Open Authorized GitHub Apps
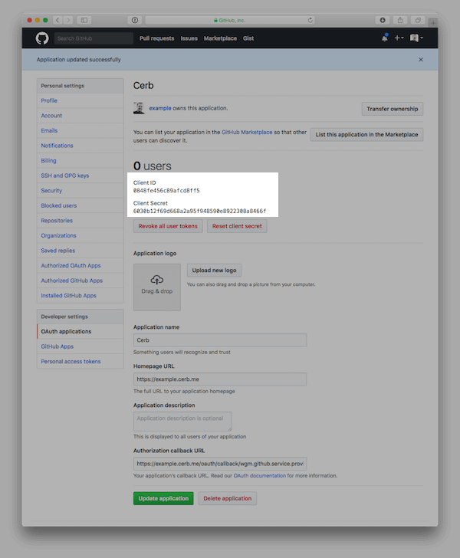 coord(80,281)
